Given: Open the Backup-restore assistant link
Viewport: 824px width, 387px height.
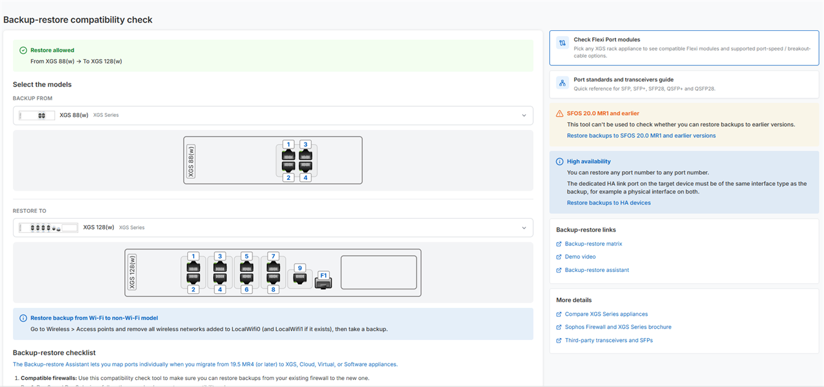Looking at the screenshot, I should [597, 270].
